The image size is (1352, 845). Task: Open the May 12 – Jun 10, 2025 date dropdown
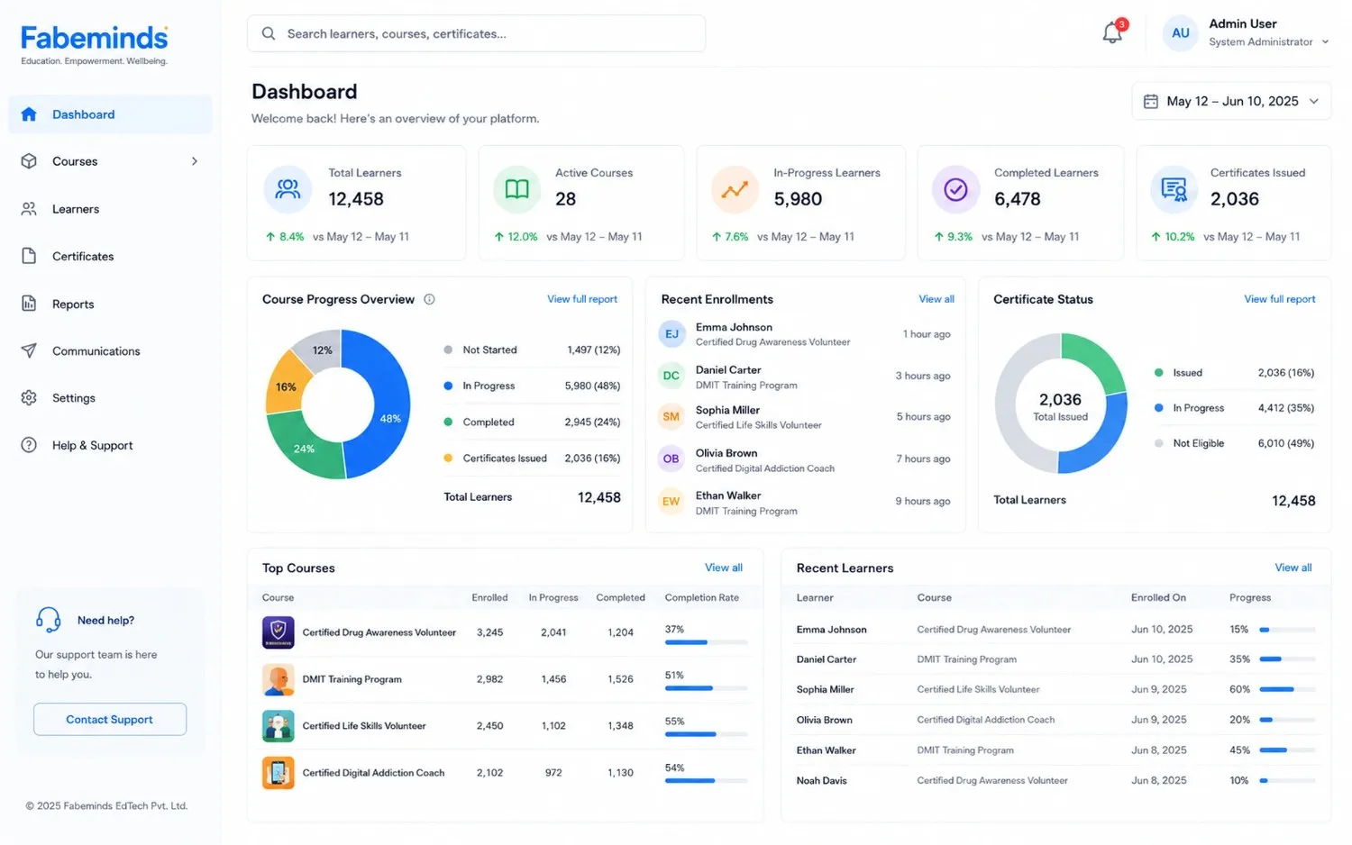click(x=1231, y=101)
